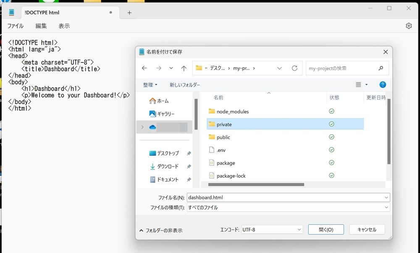Screen dimensions: 420x253
Task: Refresh the my-project folder listing
Action: point(294,68)
